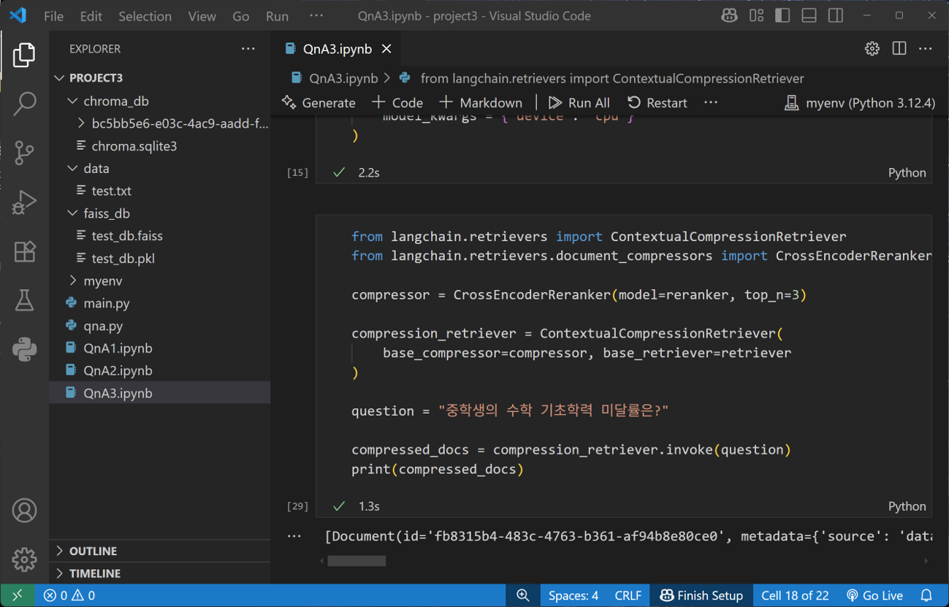Click Cell 18 of 22 indicator
The width and height of the screenshot is (949, 607).
[x=795, y=595]
